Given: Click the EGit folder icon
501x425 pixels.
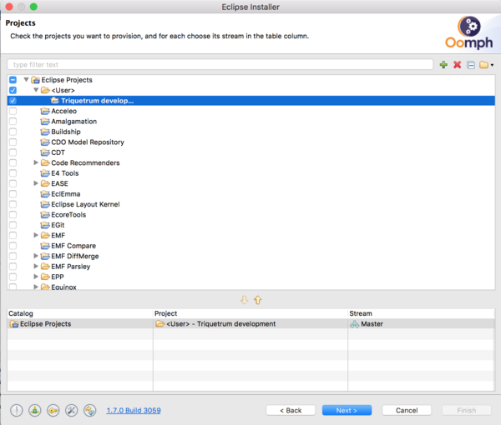Looking at the screenshot, I should click(45, 225).
